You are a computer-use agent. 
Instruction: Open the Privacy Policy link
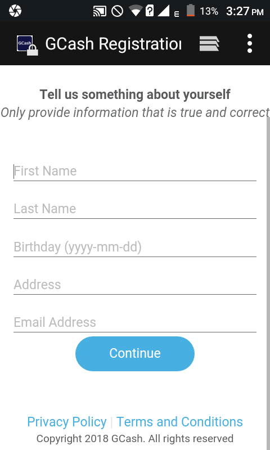(67, 422)
